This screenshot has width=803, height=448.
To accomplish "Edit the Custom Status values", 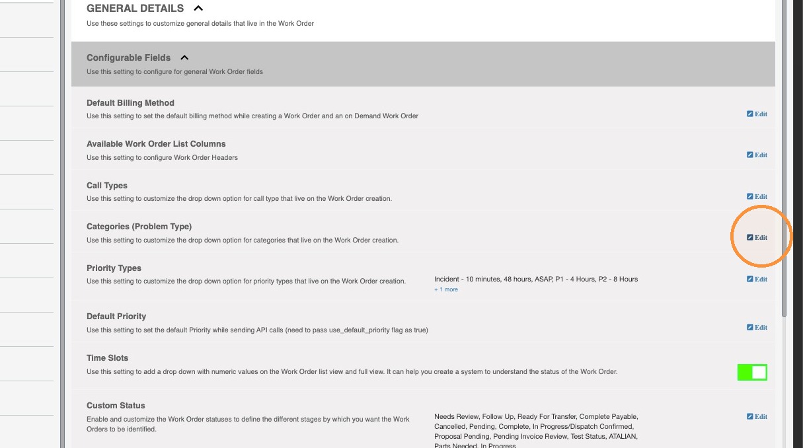I will click(757, 416).
